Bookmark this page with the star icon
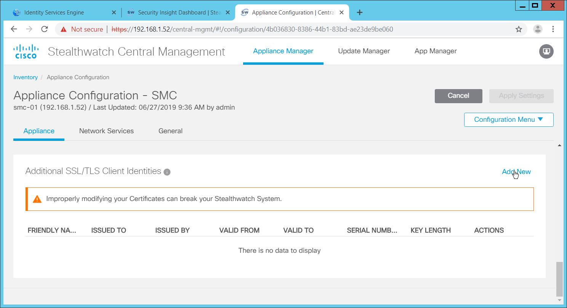Viewport: 567px width, 308px height. tap(519, 29)
